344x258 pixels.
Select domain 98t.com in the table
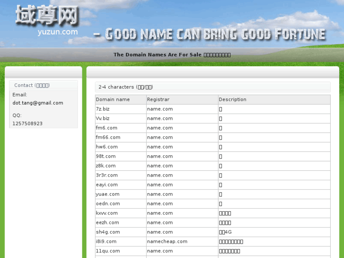pos(106,156)
